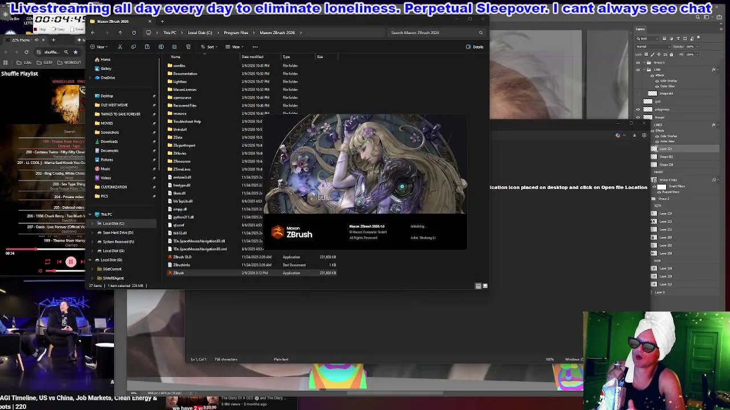730x410 pixels.
Task: Open the CUSTOMIZATION folder
Action: (113, 187)
